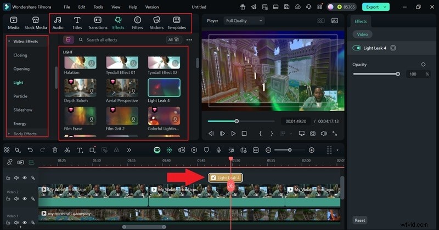Click the player progress slider handle

[237, 121]
